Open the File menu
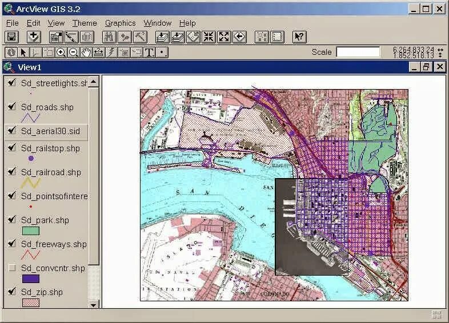Viewport: 449px width, 323px height. [13, 23]
